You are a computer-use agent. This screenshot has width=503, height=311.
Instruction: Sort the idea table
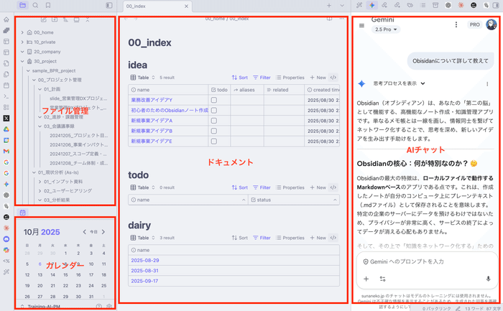239,78
